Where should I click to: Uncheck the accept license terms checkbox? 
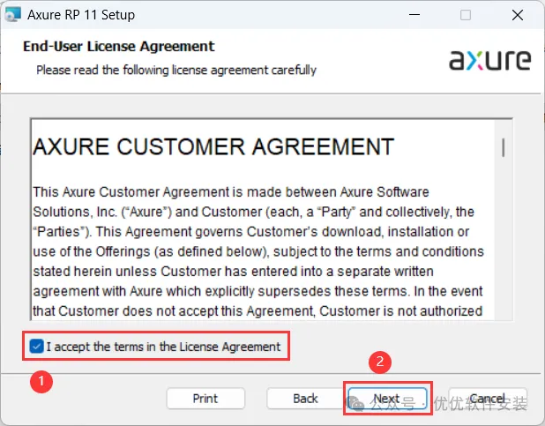tap(36, 347)
